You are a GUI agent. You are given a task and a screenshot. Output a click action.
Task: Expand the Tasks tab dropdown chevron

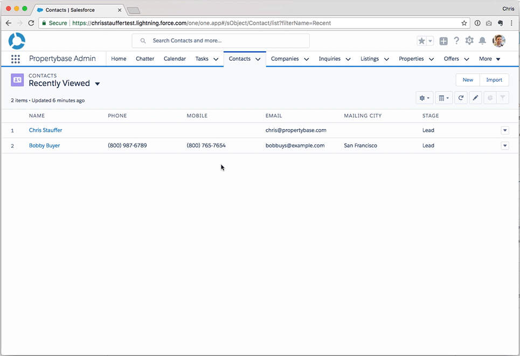[216, 59]
